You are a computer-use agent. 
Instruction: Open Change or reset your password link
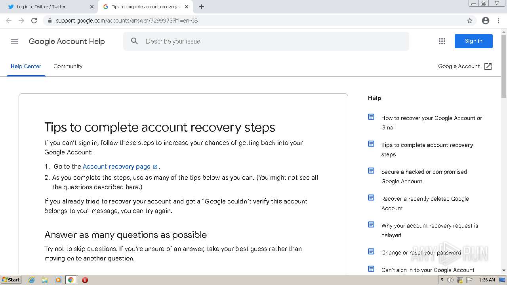tap(421, 253)
